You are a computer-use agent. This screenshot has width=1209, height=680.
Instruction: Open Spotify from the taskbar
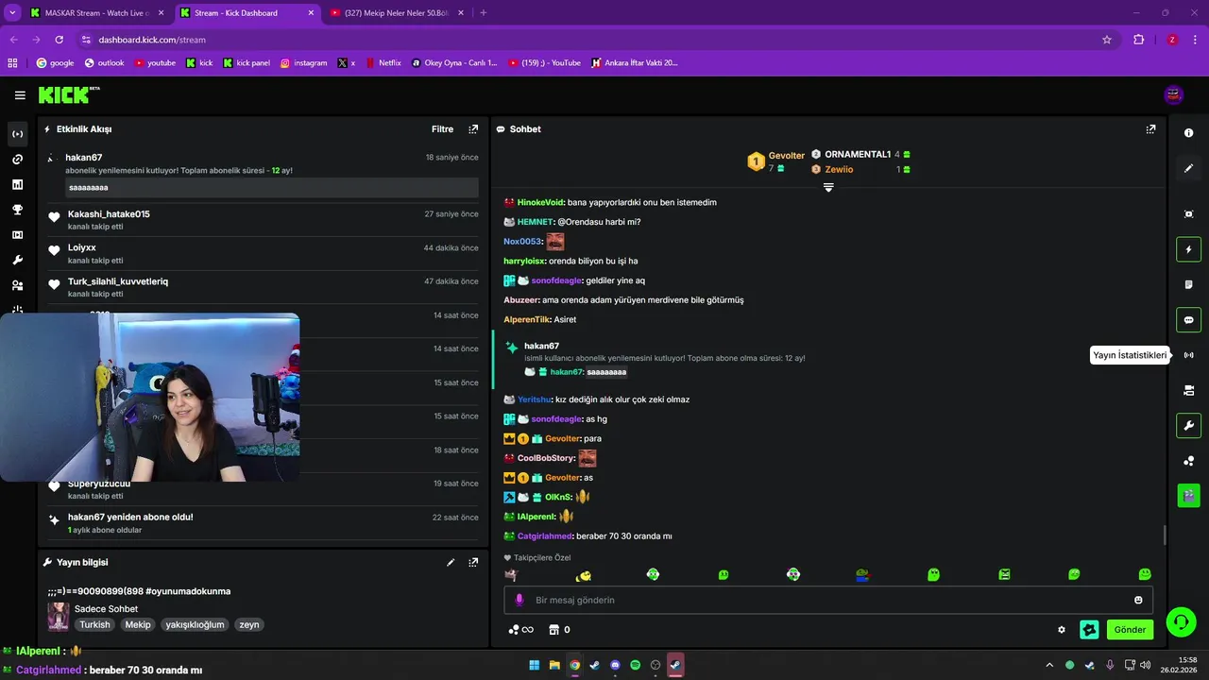click(636, 665)
